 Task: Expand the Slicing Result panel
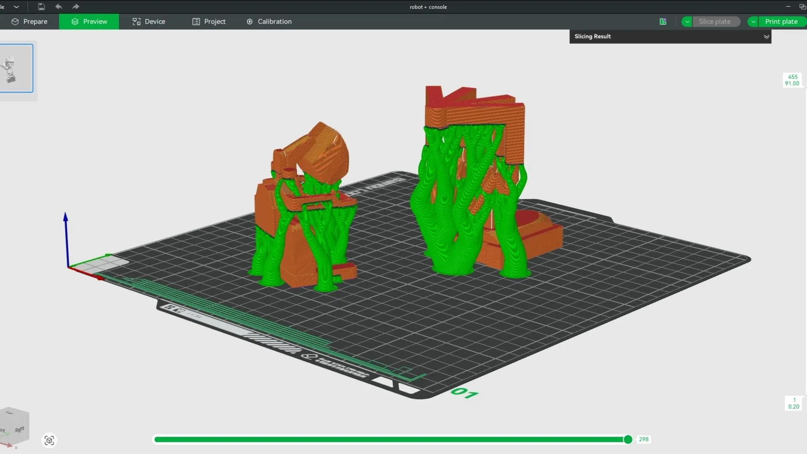(766, 37)
